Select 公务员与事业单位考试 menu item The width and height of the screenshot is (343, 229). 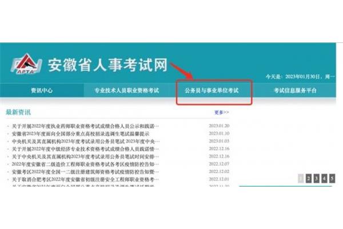click(x=212, y=90)
